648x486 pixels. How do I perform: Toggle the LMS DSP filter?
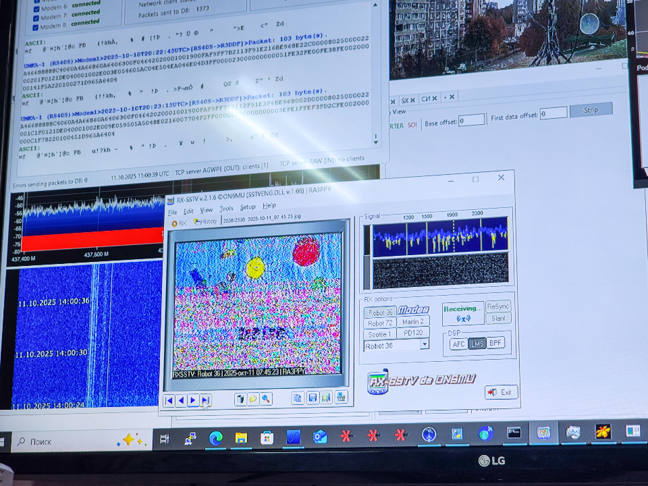point(477,344)
